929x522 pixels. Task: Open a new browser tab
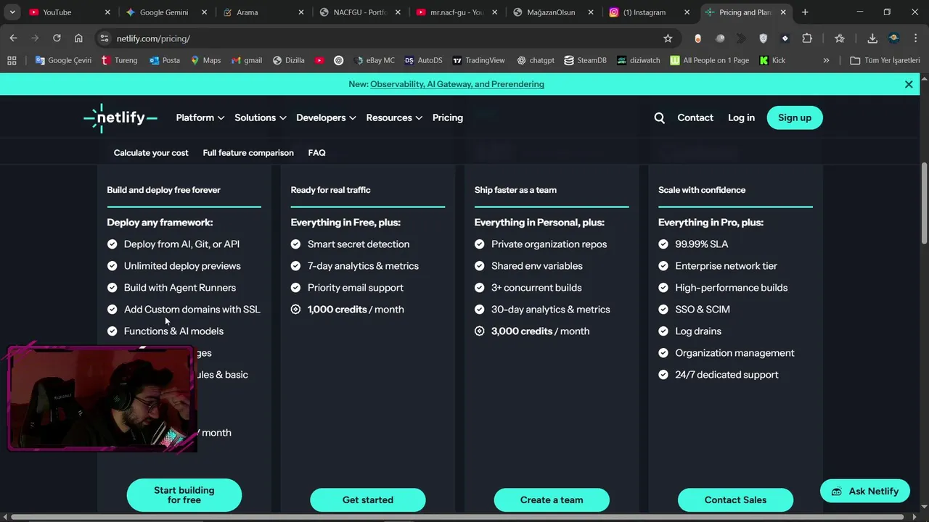[805, 12]
